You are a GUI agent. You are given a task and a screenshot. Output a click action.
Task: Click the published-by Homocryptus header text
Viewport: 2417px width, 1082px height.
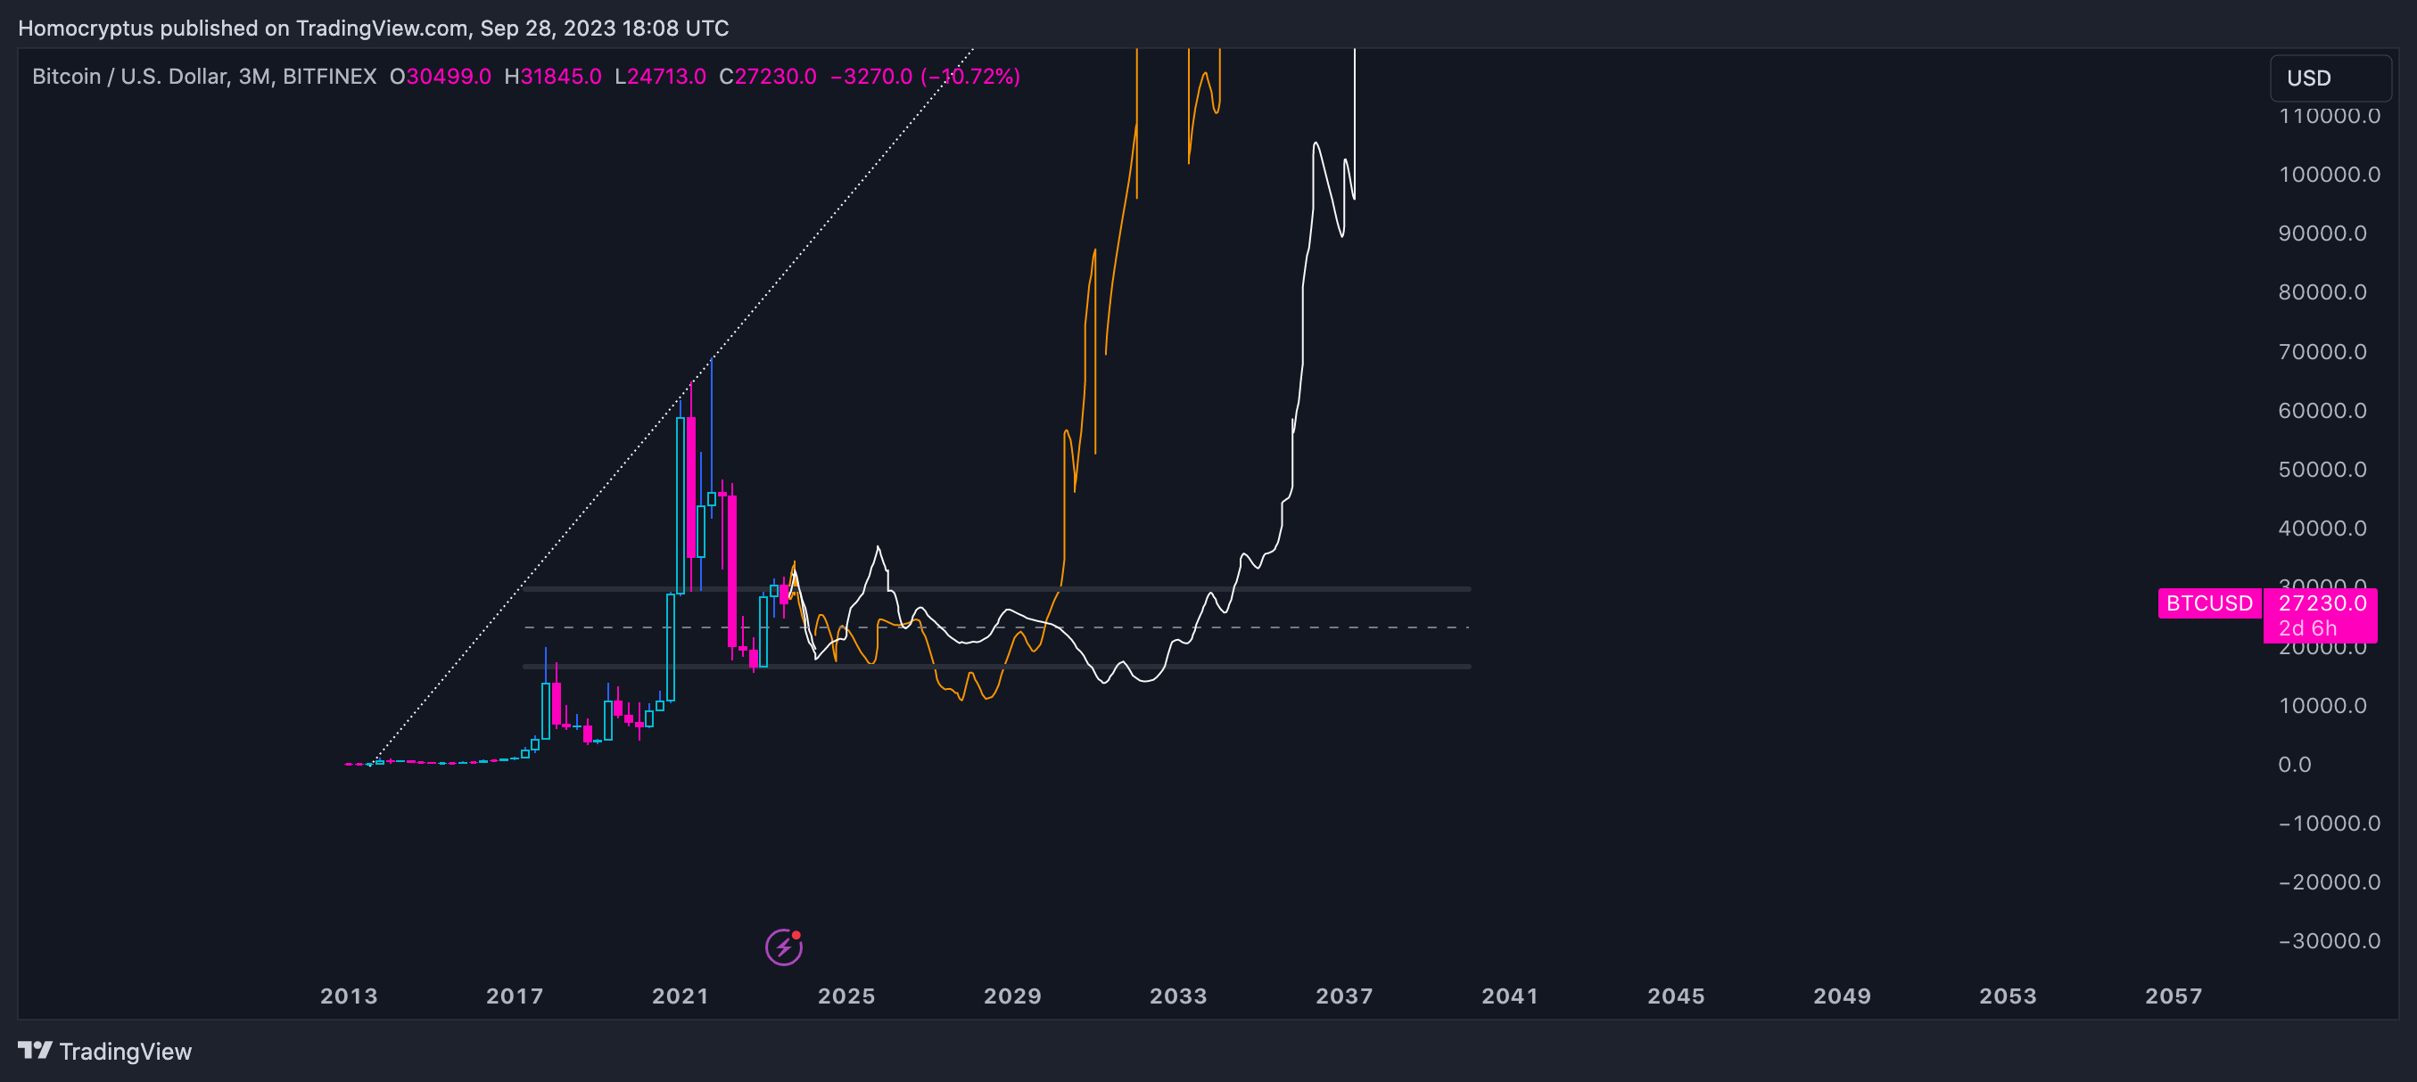(x=374, y=29)
